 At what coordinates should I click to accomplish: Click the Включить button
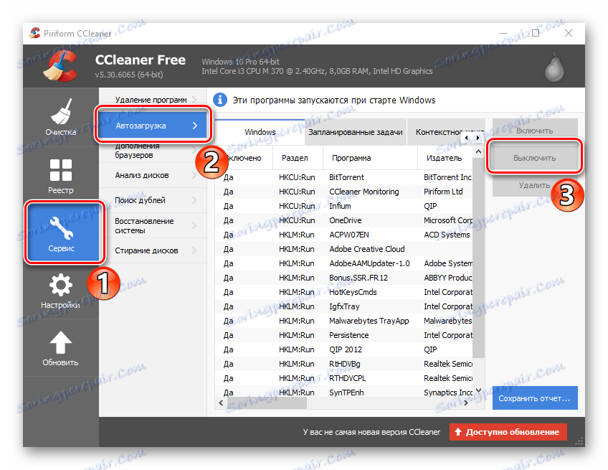click(535, 131)
